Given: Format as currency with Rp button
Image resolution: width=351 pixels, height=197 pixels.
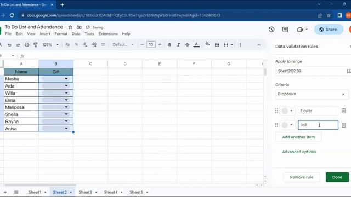Looking at the screenshot, I should pos(67,44).
